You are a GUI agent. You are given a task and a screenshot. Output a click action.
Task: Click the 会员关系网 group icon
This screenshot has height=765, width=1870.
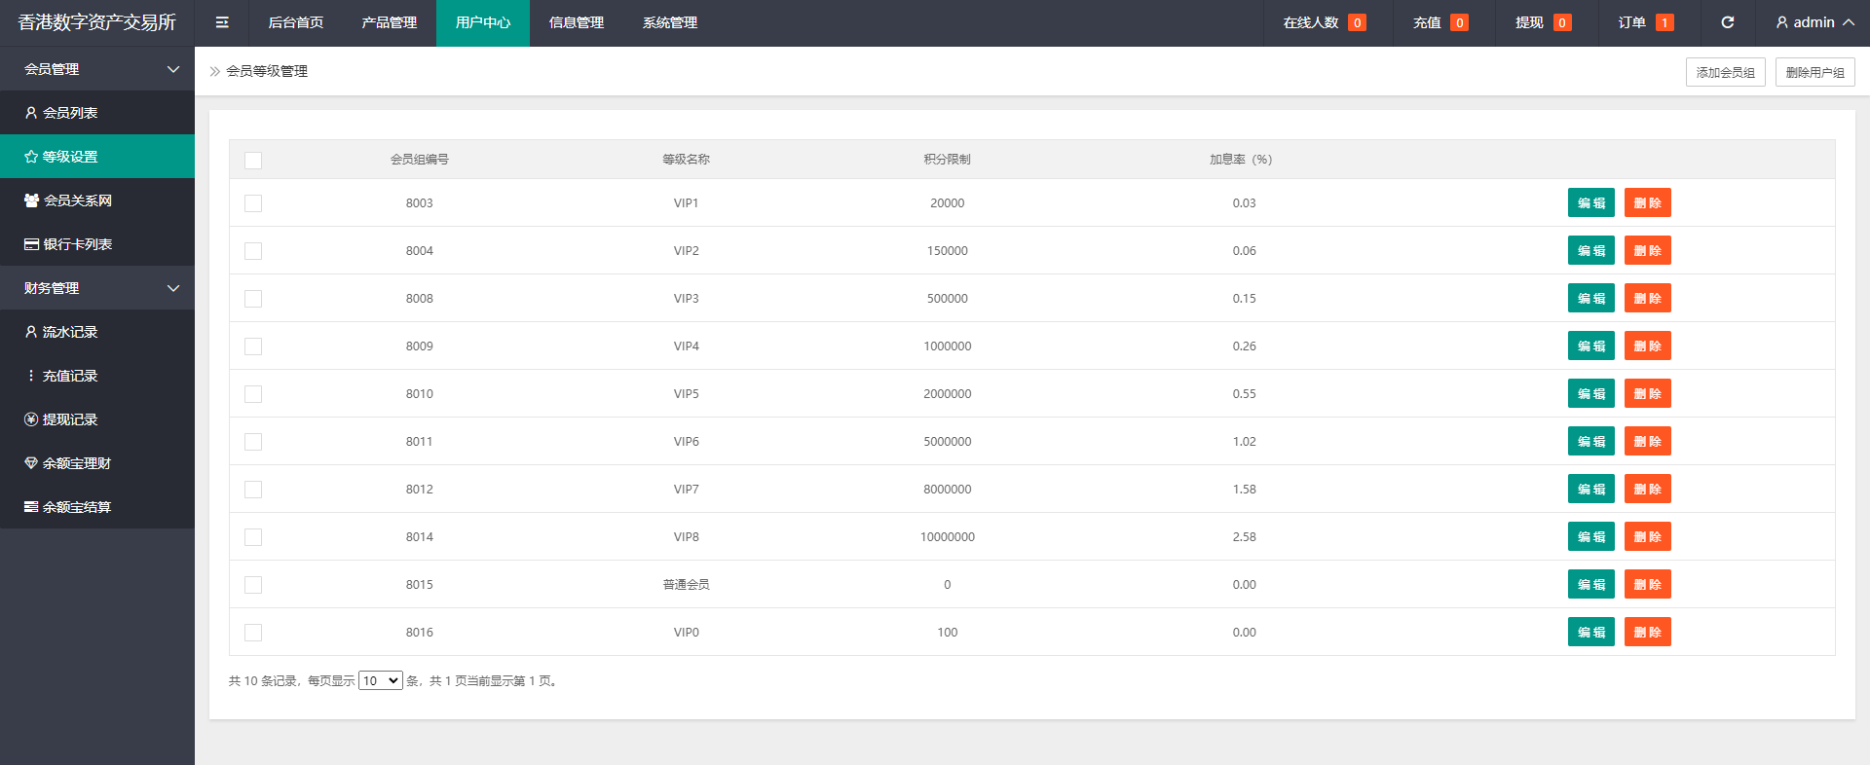31,200
